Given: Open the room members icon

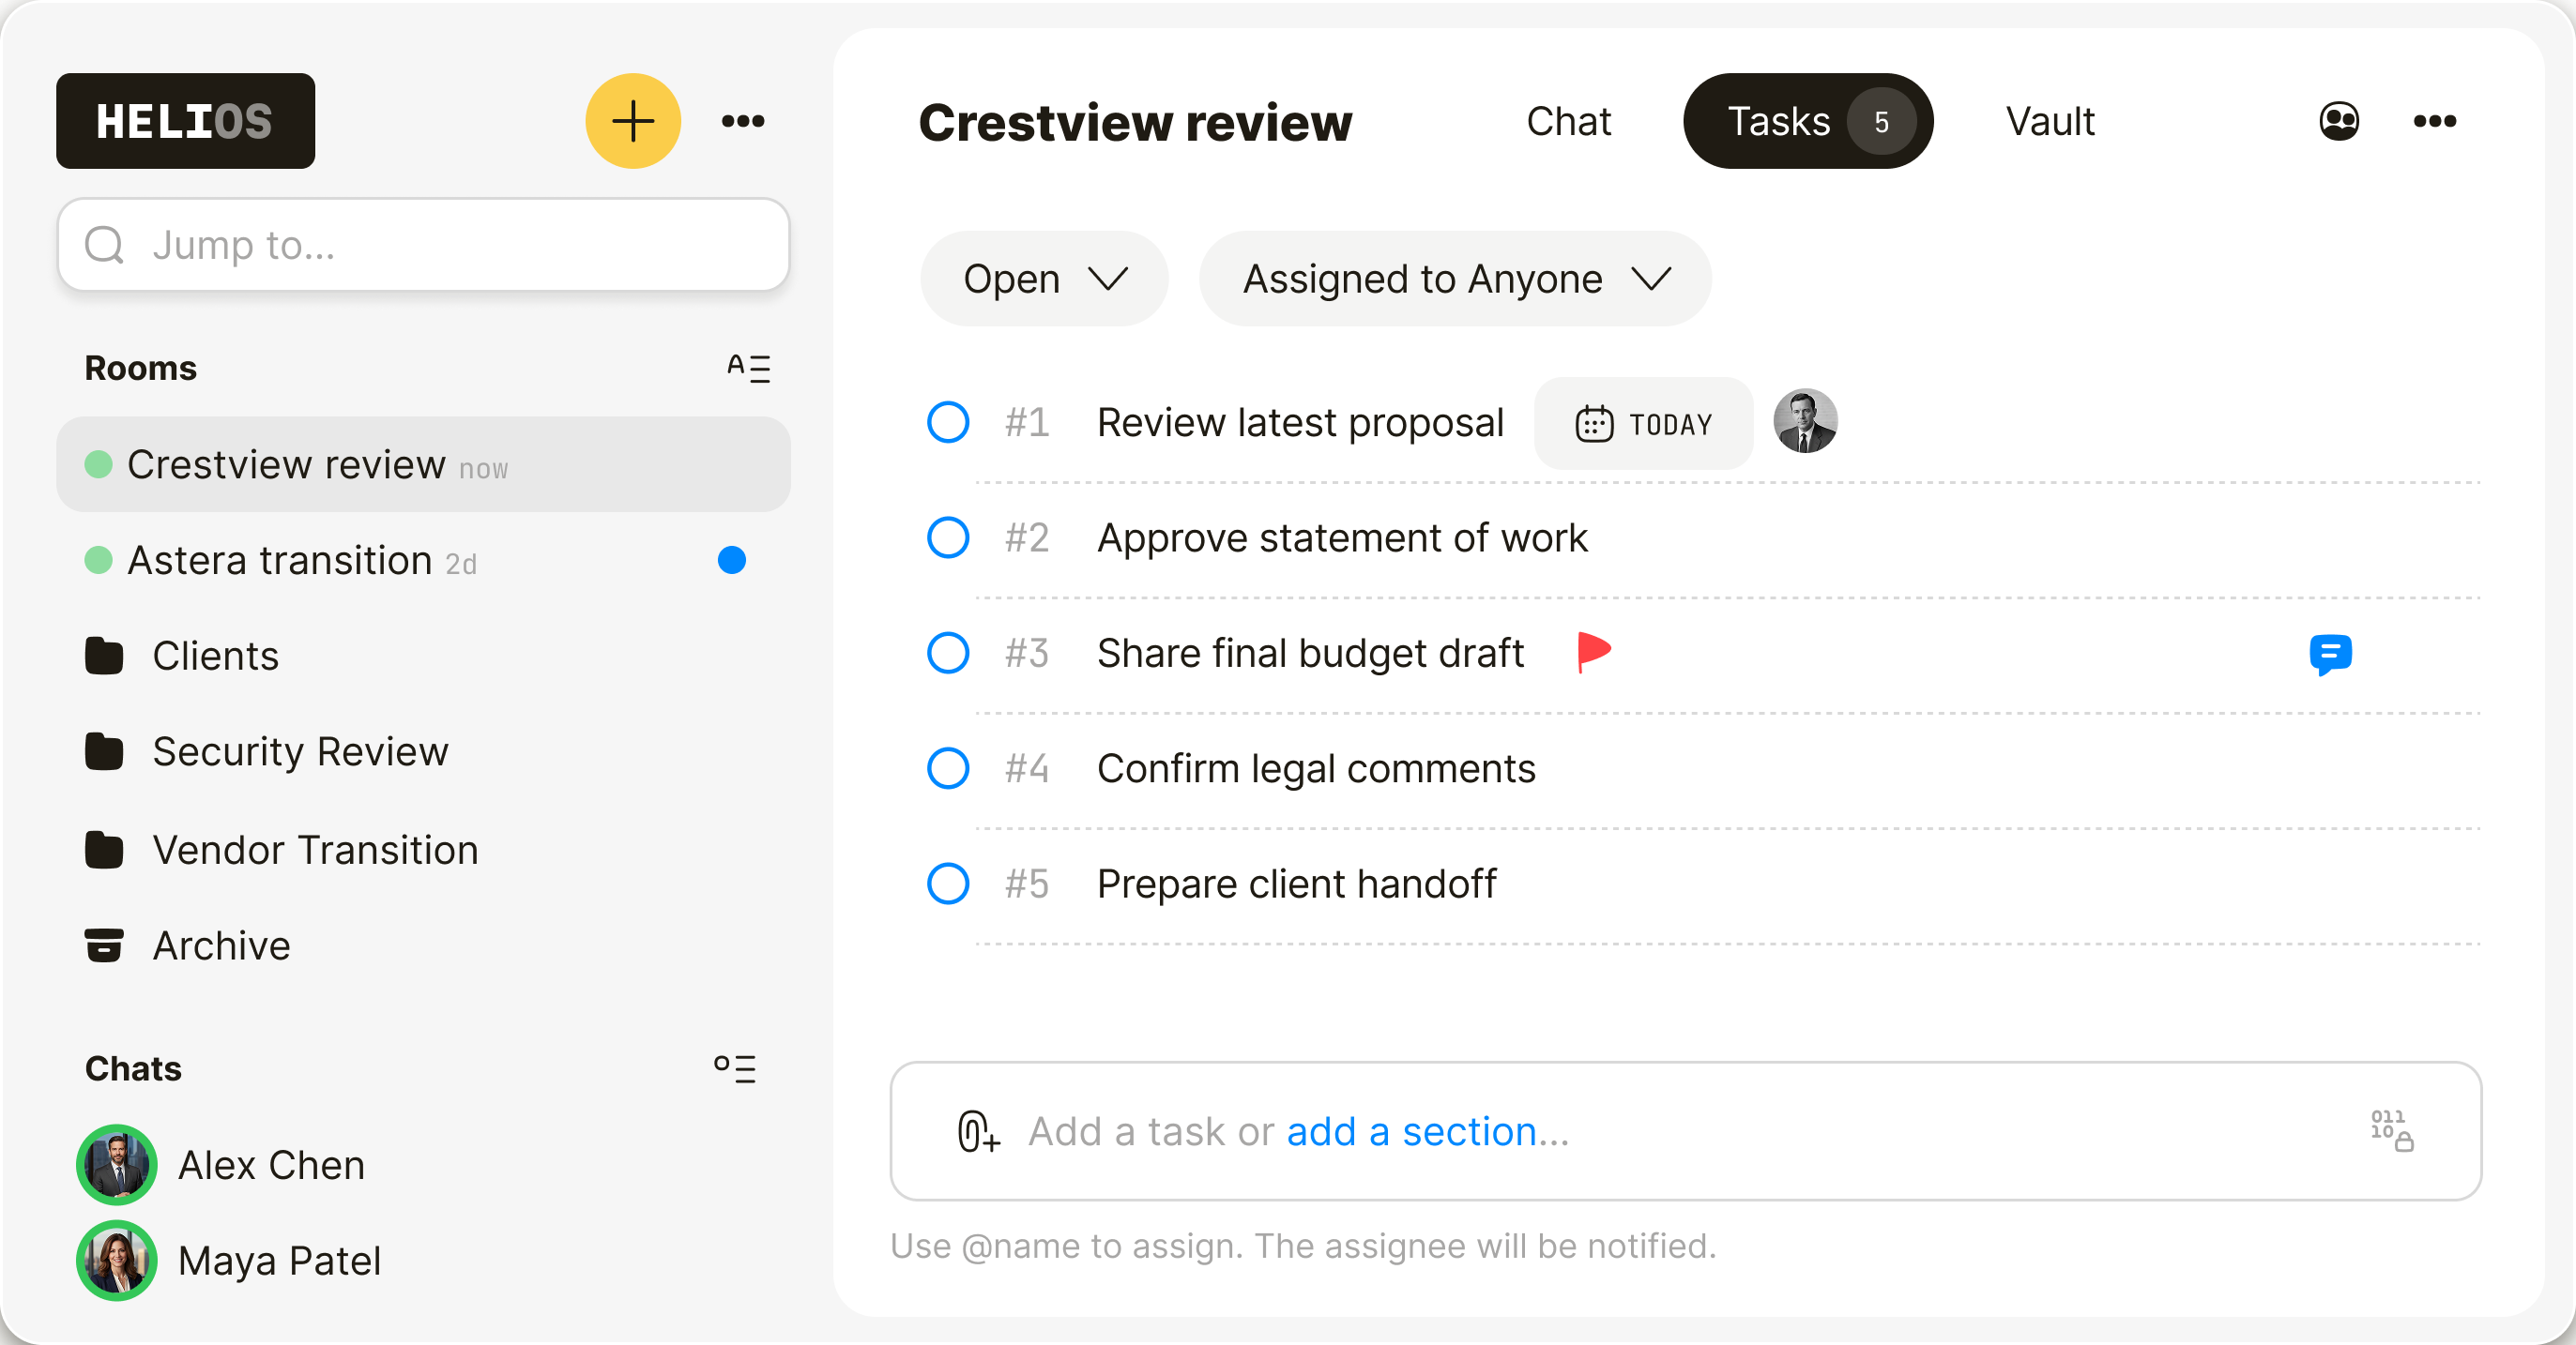Looking at the screenshot, I should [x=2339, y=121].
